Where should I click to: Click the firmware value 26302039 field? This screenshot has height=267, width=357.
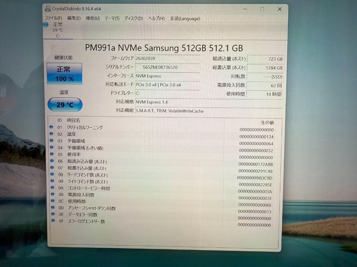tap(167, 58)
